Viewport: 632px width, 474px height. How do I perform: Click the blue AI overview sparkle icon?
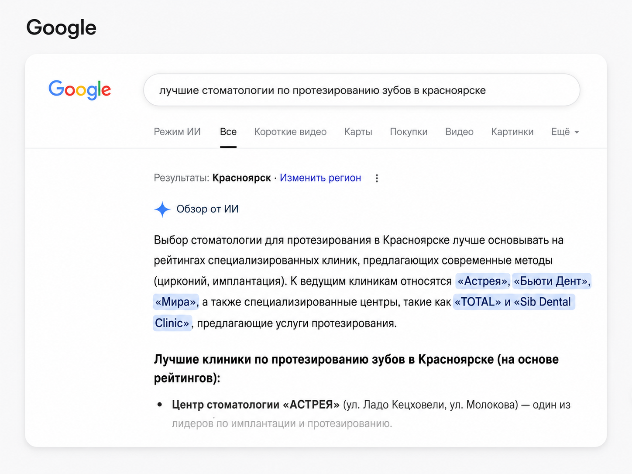coord(162,210)
